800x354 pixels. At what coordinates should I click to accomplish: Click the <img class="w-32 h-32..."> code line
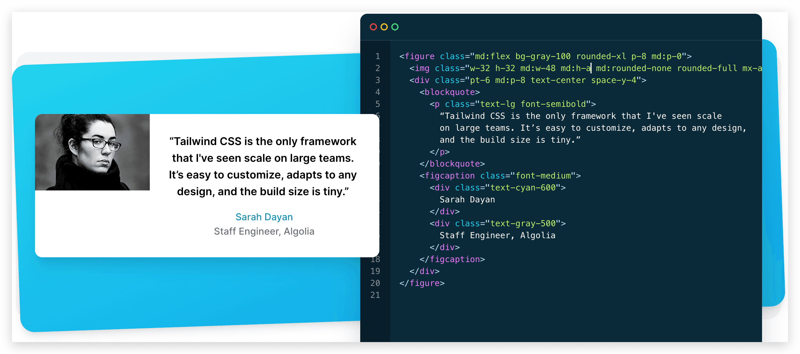585,68
